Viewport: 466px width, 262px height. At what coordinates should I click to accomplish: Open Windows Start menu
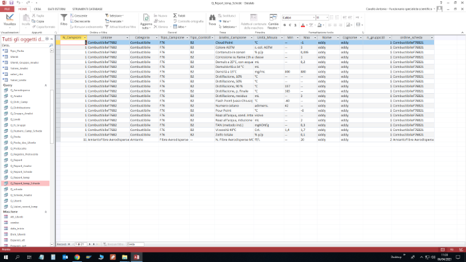click(x=5, y=257)
